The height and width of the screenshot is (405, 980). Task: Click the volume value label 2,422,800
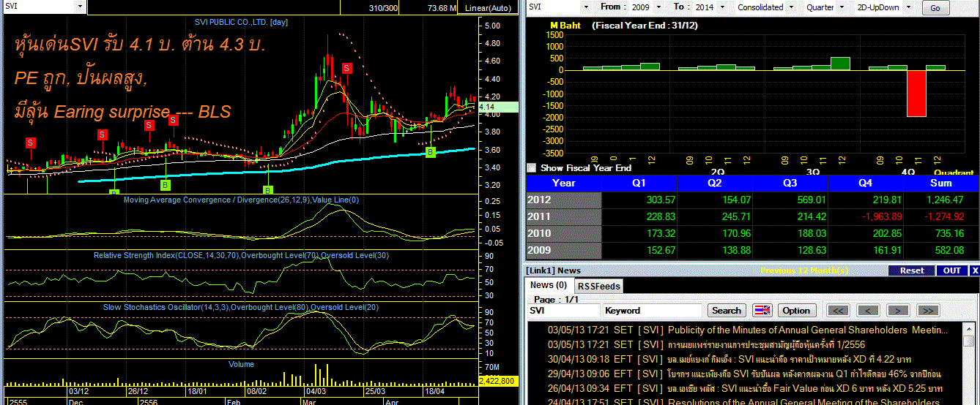pos(500,381)
